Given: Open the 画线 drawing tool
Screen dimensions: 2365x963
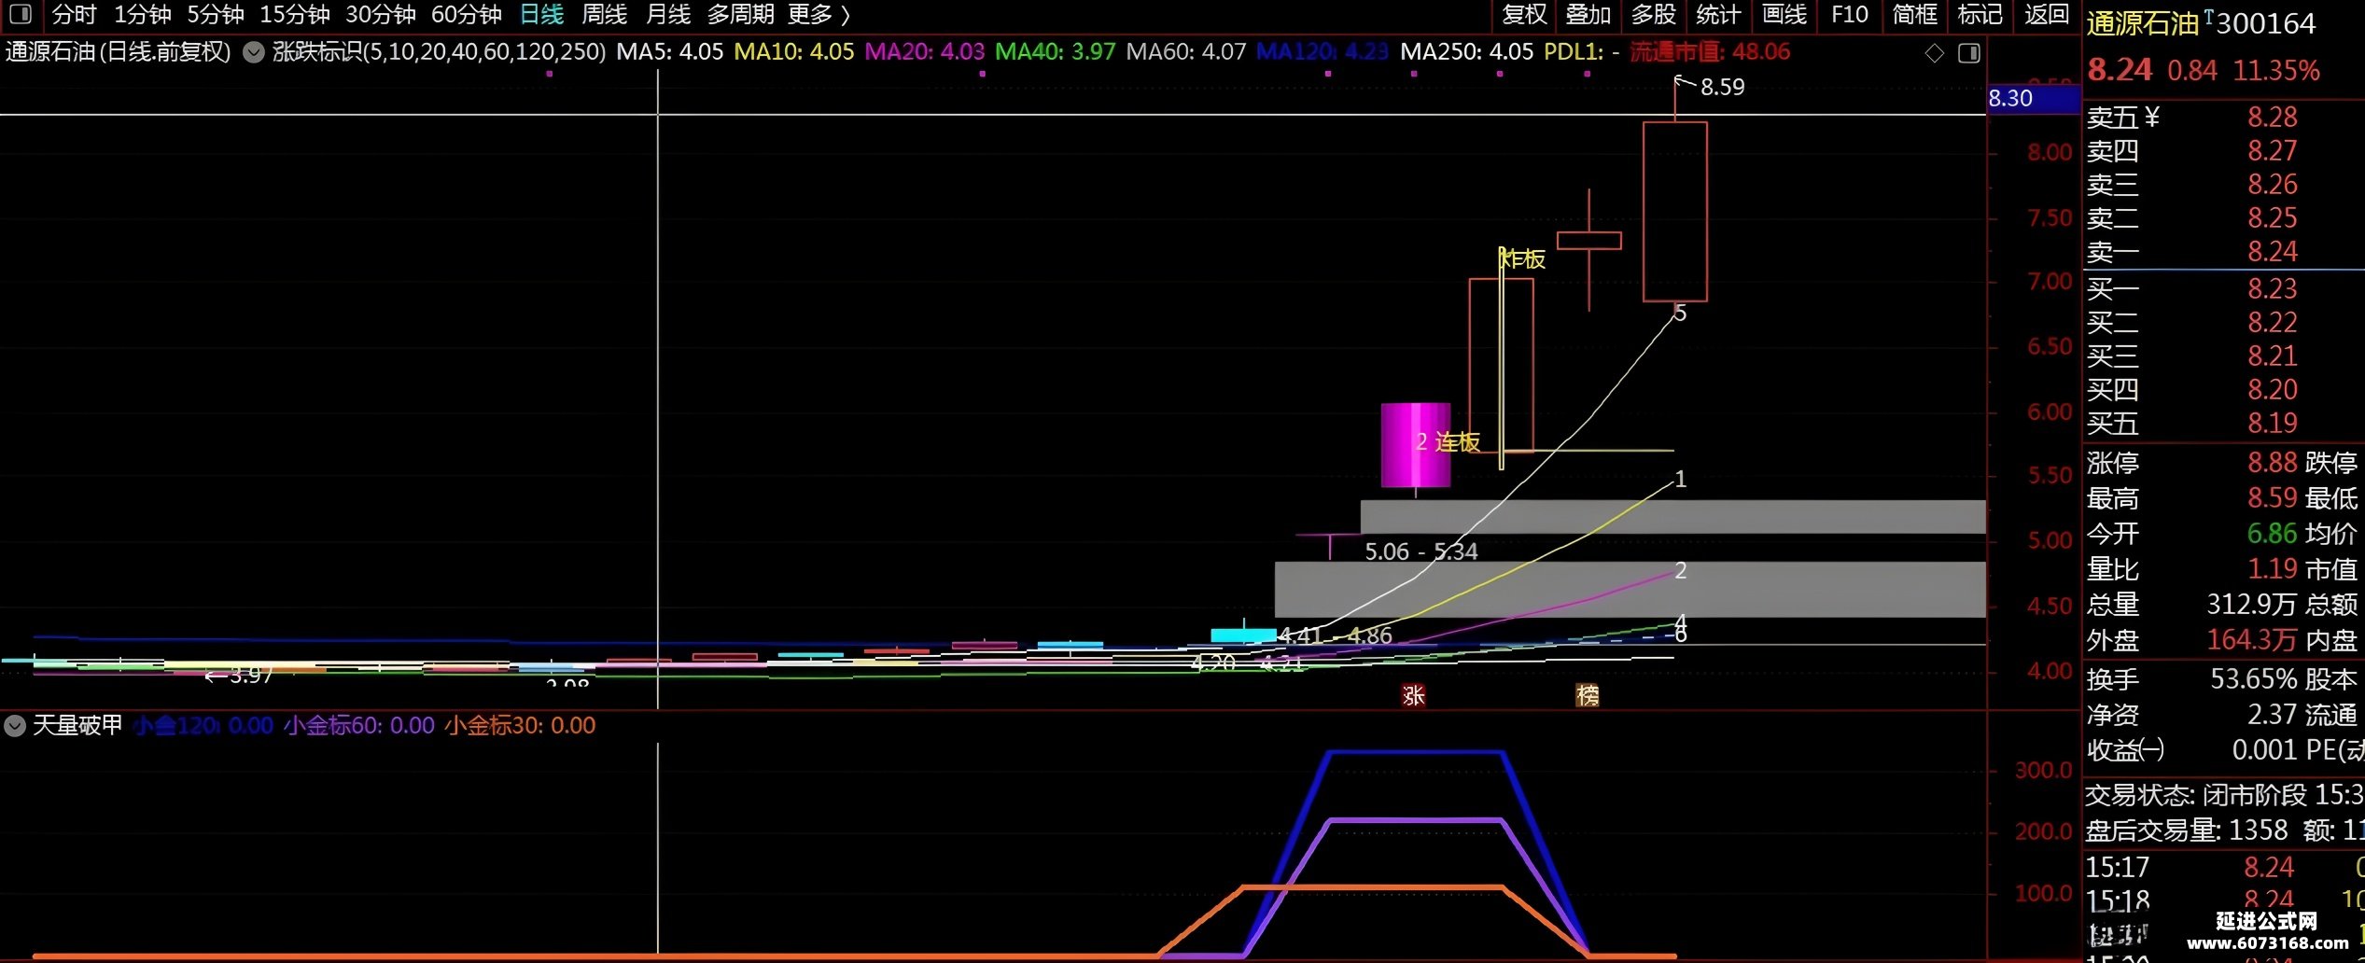Looking at the screenshot, I should [x=1784, y=14].
